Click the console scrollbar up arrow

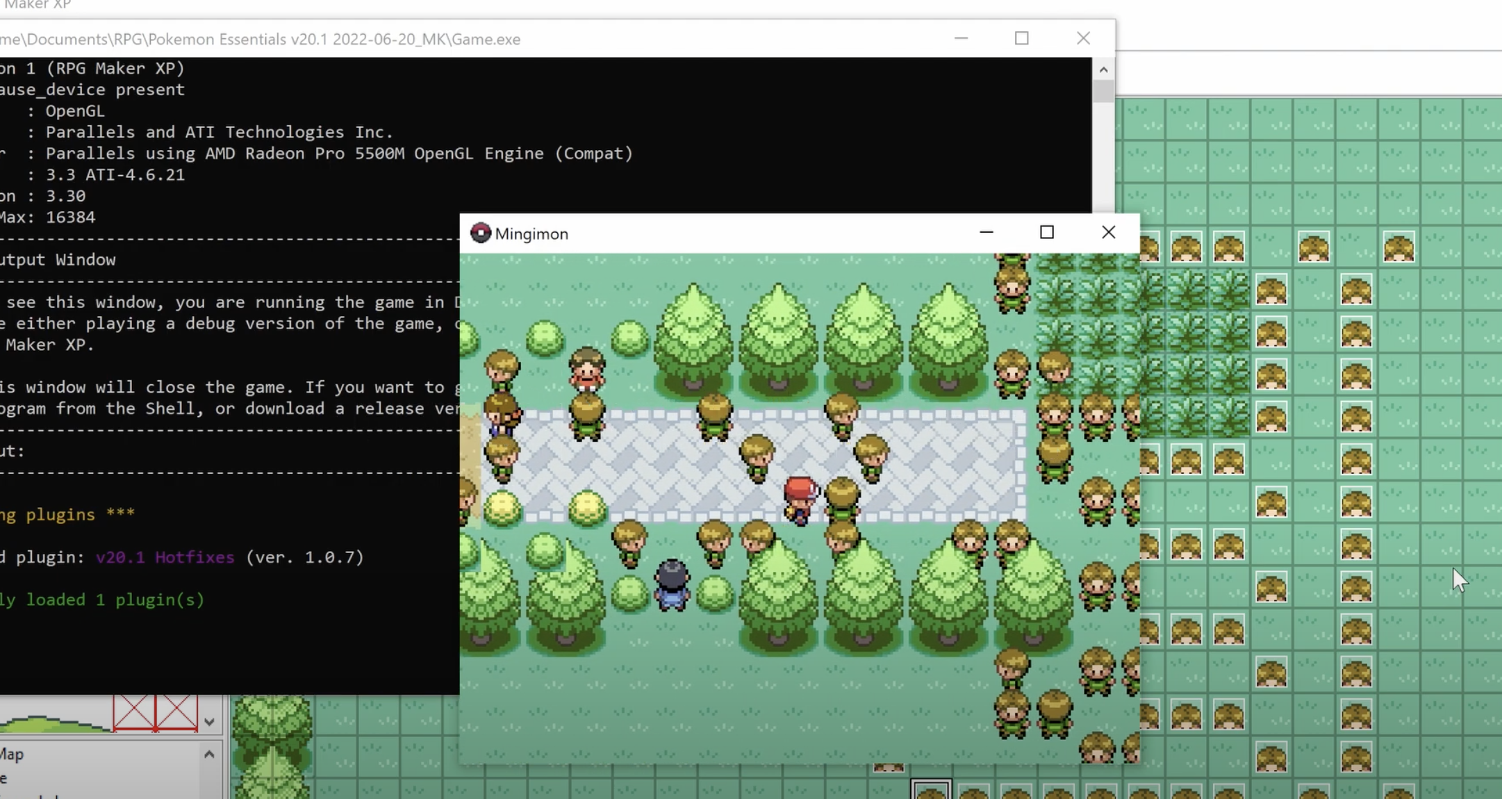1103,69
